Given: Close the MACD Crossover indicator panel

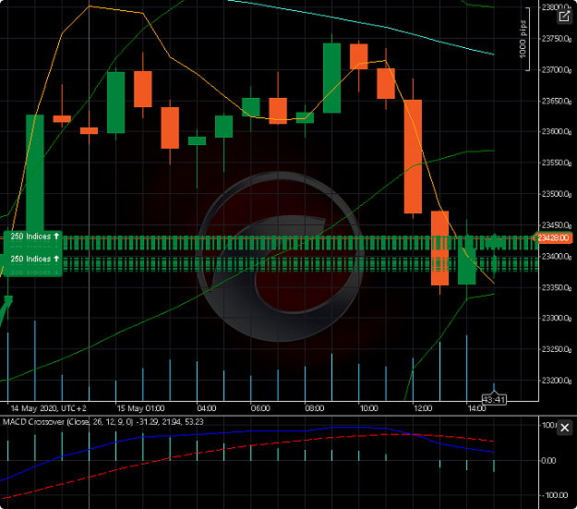Looking at the screenshot, I should (564, 428).
